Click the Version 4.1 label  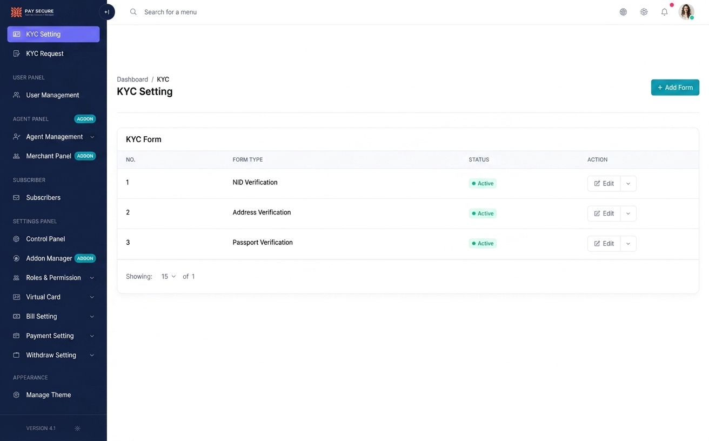click(x=41, y=429)
